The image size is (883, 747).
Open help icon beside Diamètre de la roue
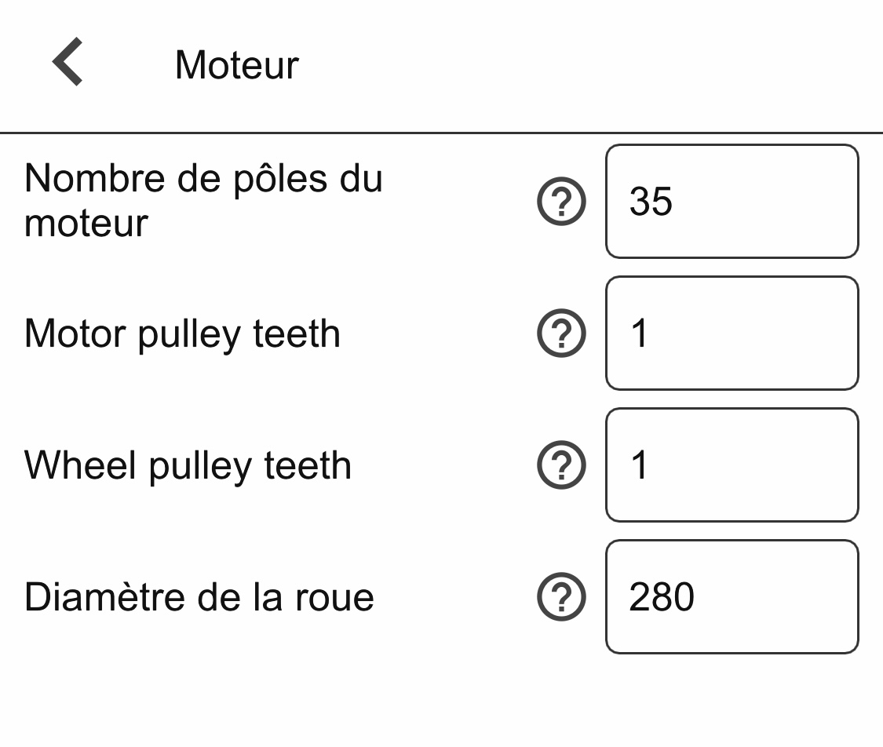[x=561, y=596]
